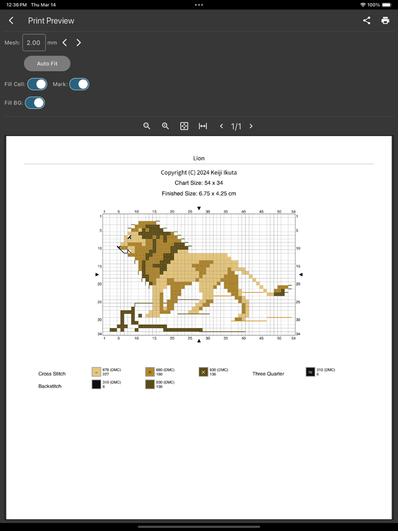Screen dimensions: 398x531
Task: Edit the Mesh value field
Action: click(x=34, y=43)
